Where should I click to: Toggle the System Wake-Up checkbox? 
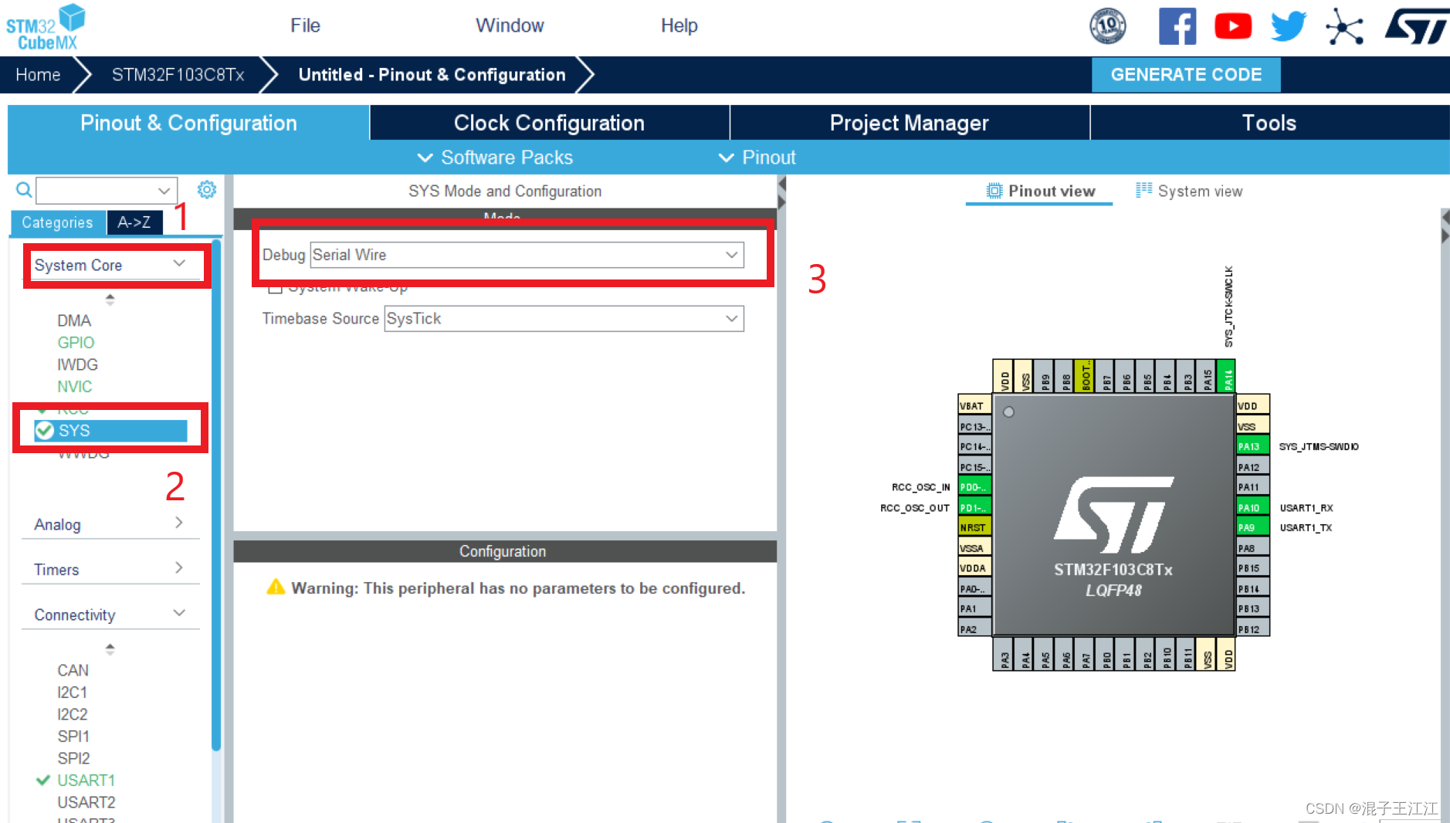pos(274,289)
